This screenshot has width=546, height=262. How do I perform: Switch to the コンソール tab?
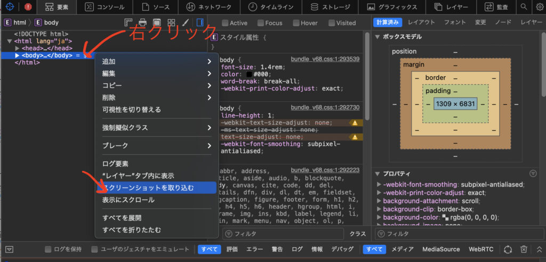104,7
